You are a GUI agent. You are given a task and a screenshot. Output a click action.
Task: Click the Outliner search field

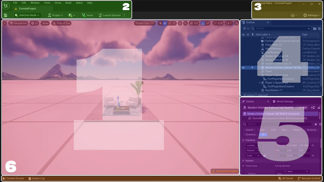281,29
